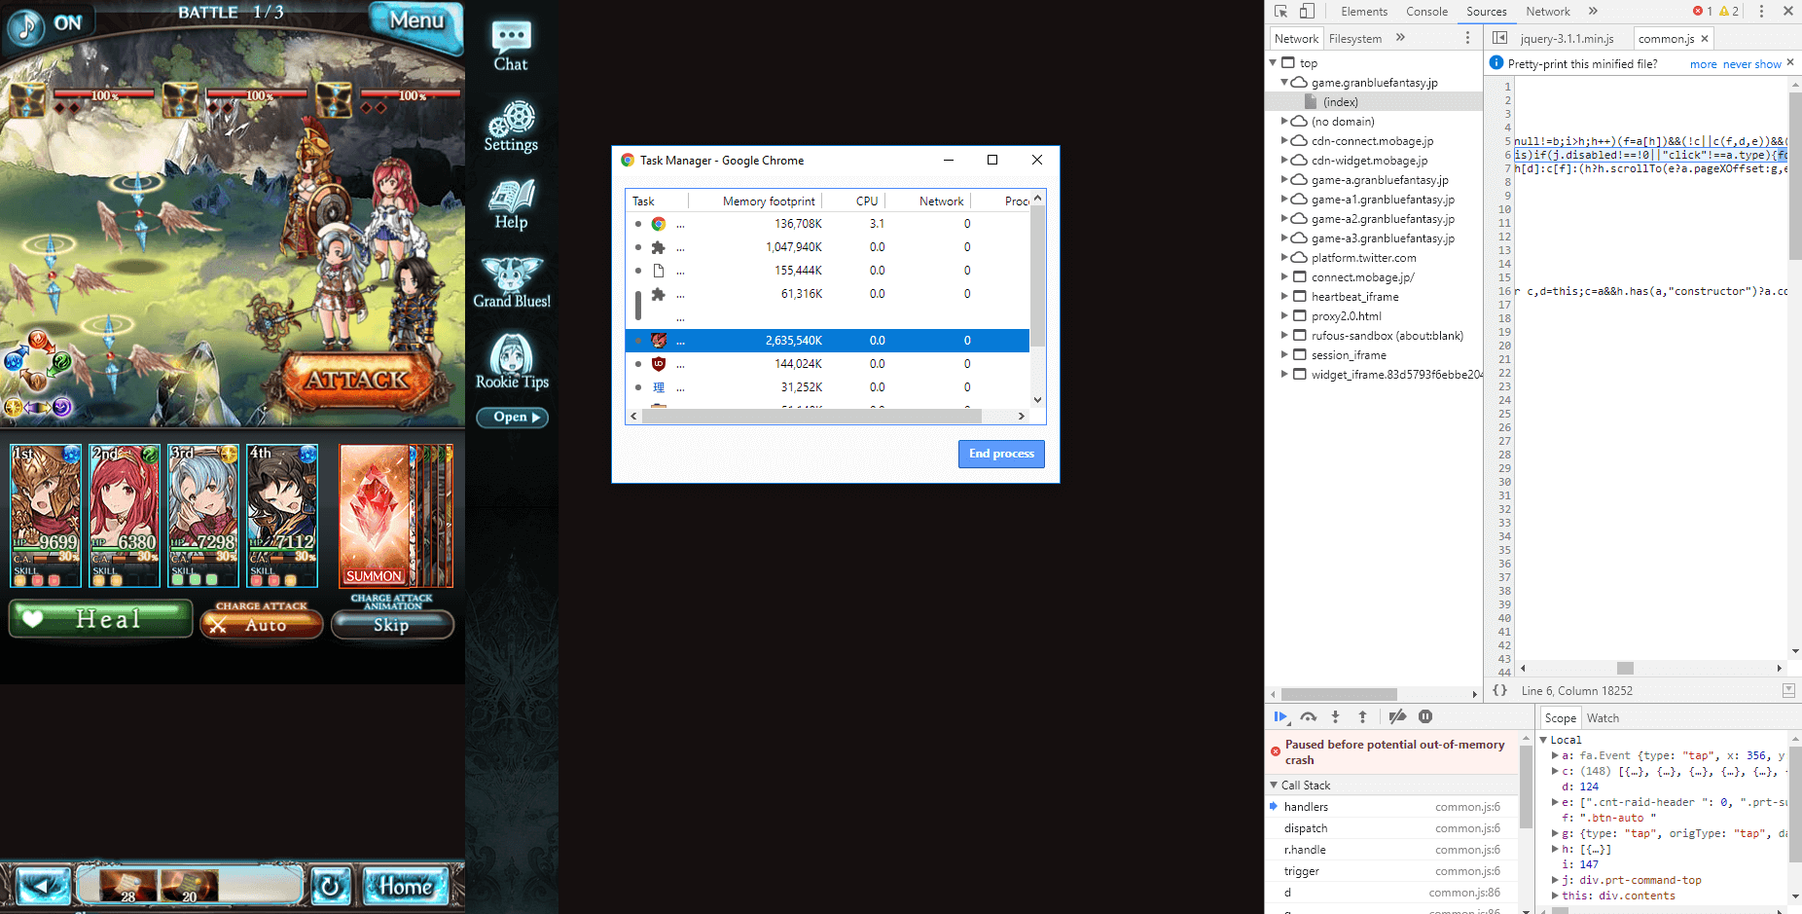Return Home from the battle screen
1802x914 pixels.
point(406,886)
